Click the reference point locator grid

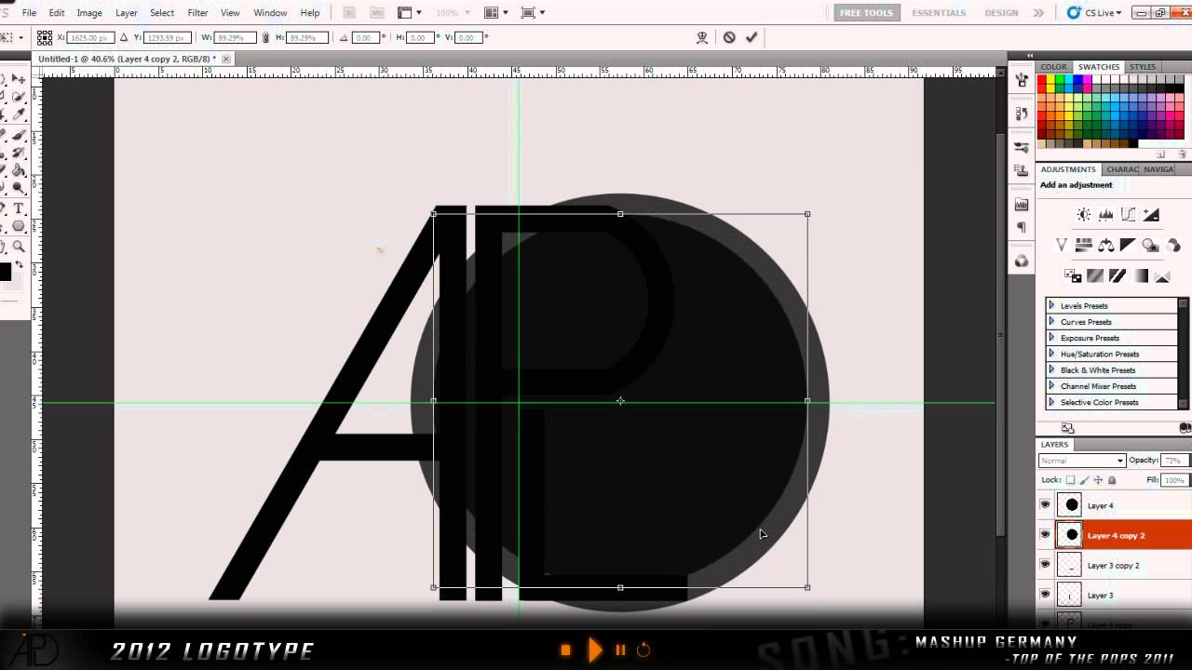44,37
